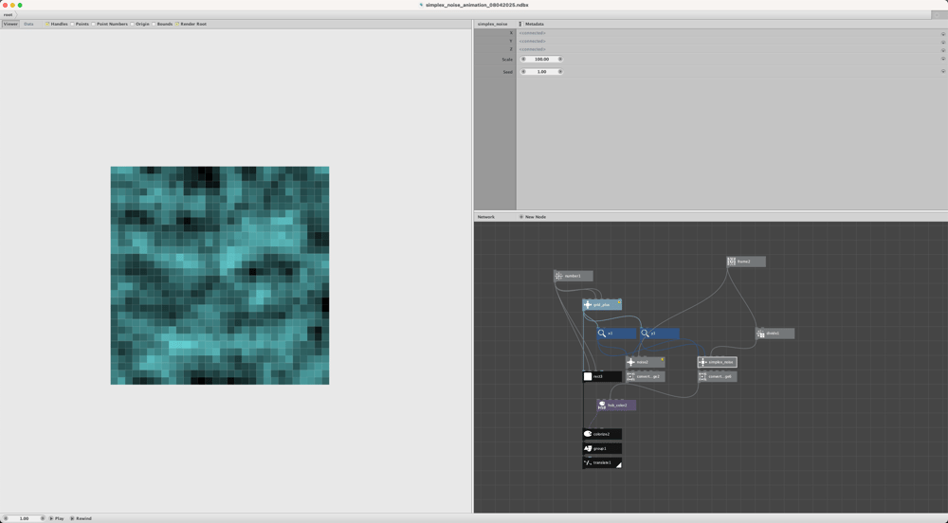This screenshot has height=523, width=948.
Task: Select the noise2 node icon
Action: pos(630,362)
